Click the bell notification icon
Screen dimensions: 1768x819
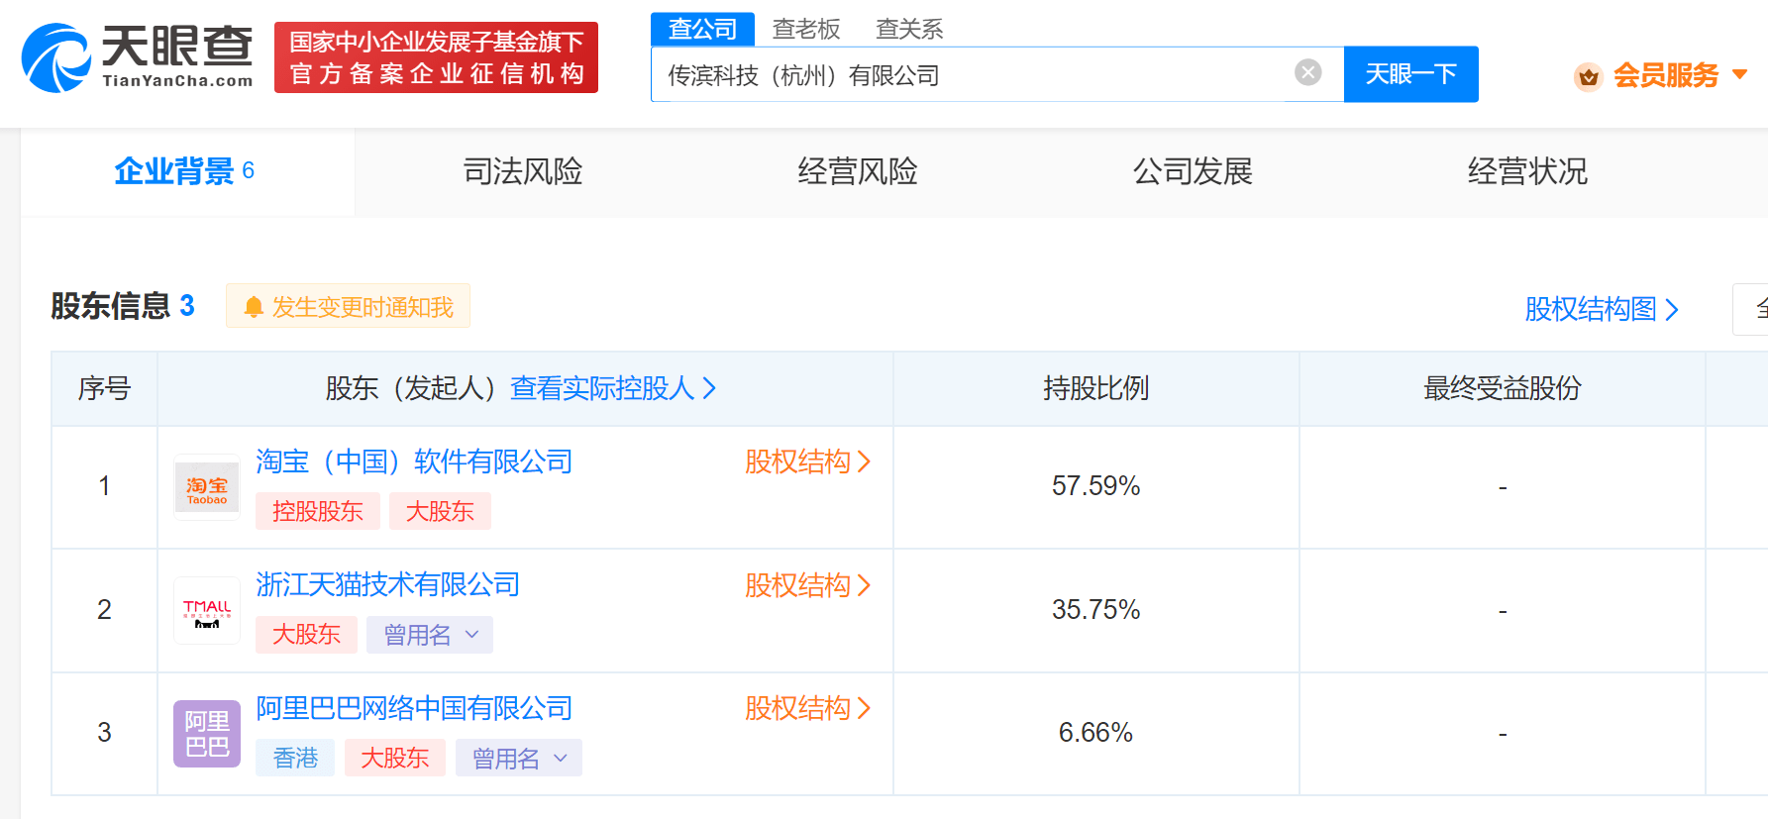[x=254, y=307]
